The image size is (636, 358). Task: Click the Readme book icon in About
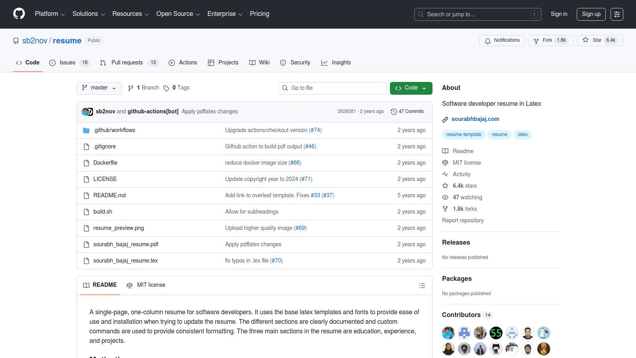point(445,151)
